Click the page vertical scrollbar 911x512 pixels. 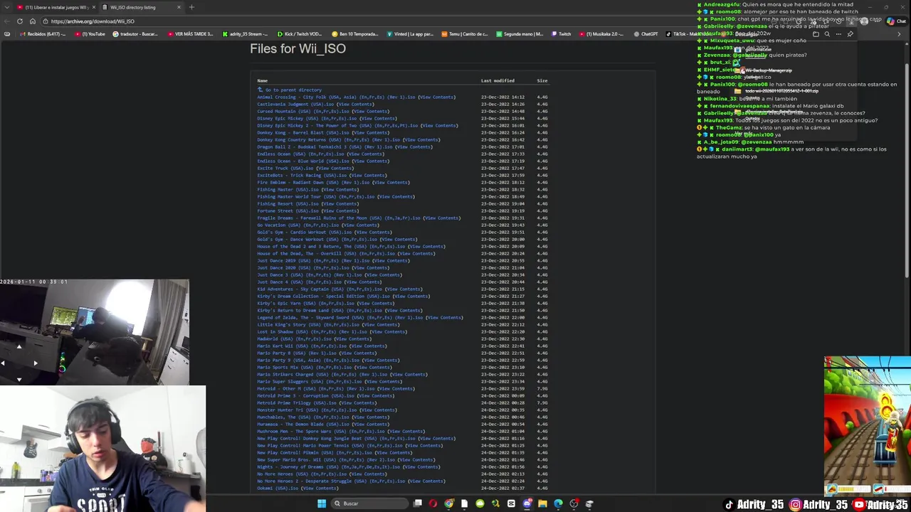(907, 171)
